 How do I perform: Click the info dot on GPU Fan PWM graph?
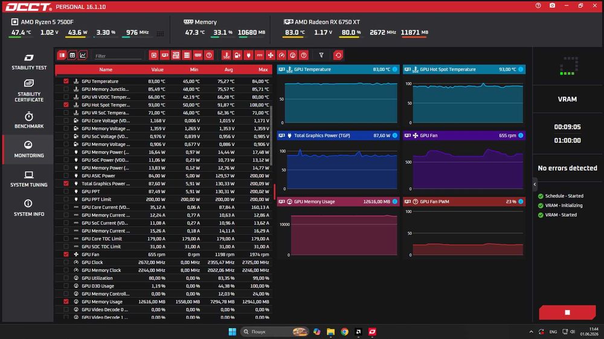tap(521, 201)
